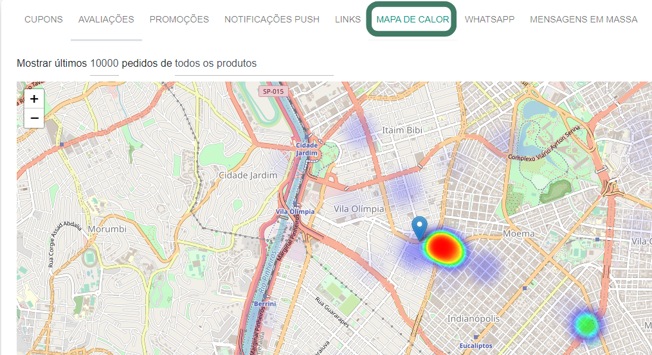The height and width of the screenshot is (355, 652).
Task: Click the SP-015 highway shield
Action: [x=271, y=91]
